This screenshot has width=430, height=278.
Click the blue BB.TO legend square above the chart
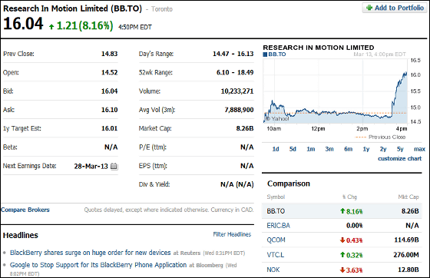265,55
